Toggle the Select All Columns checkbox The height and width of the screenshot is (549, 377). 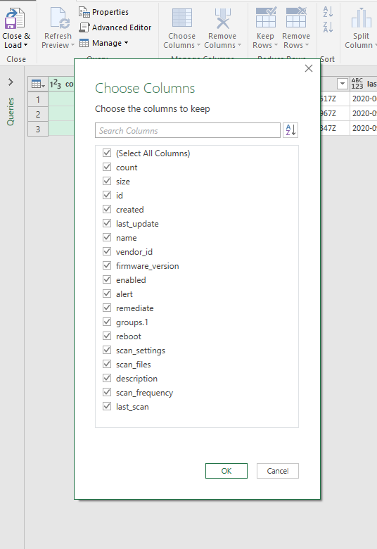(107, 153)
